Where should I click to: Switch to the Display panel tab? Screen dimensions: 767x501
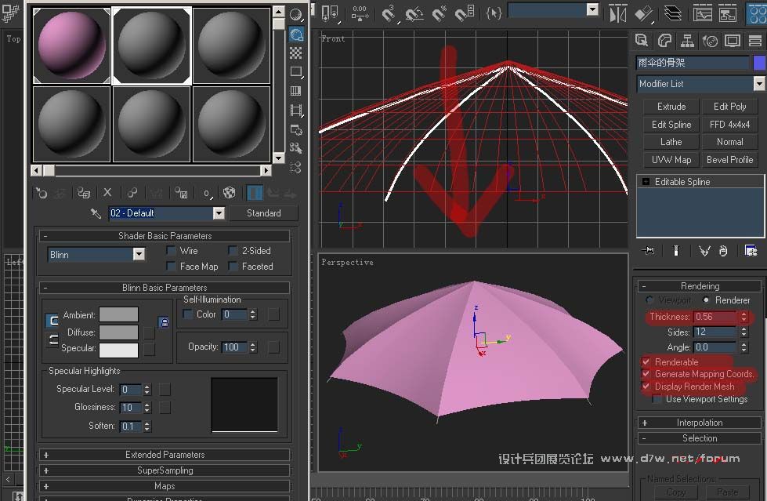[733, 41]
